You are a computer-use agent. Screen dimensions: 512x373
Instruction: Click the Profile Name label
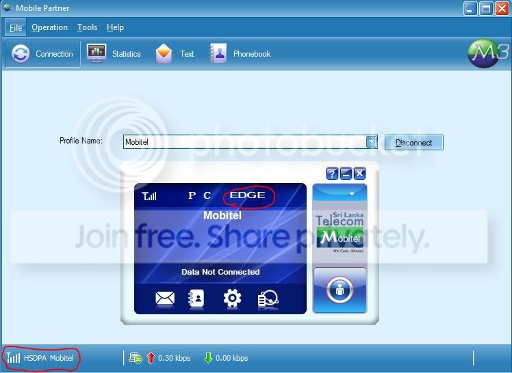pos(81,141)
